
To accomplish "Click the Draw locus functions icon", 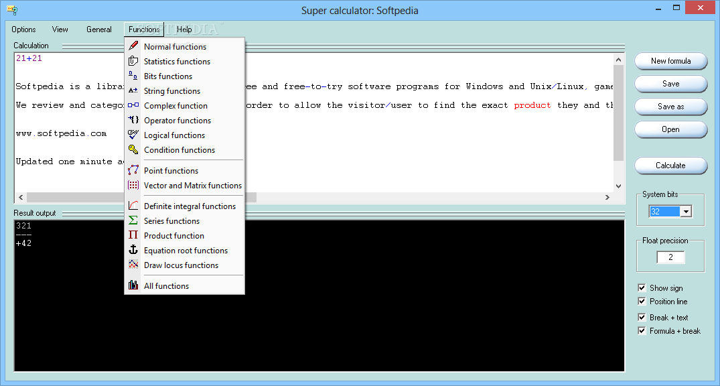I will (x=133, y=265).
